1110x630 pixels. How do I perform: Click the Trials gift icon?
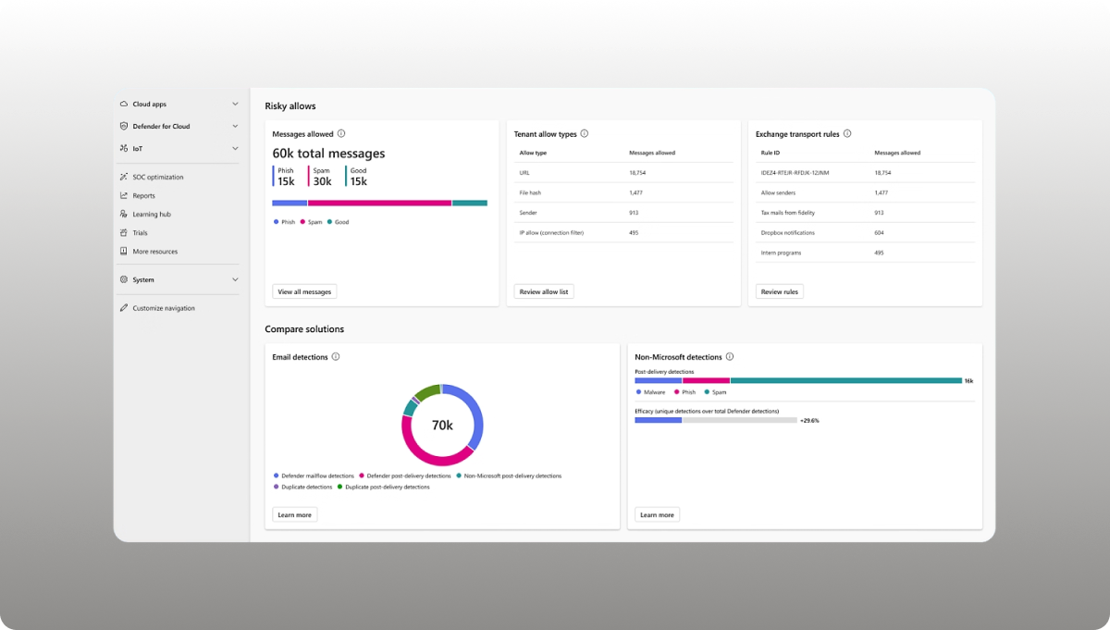(124, 232)
